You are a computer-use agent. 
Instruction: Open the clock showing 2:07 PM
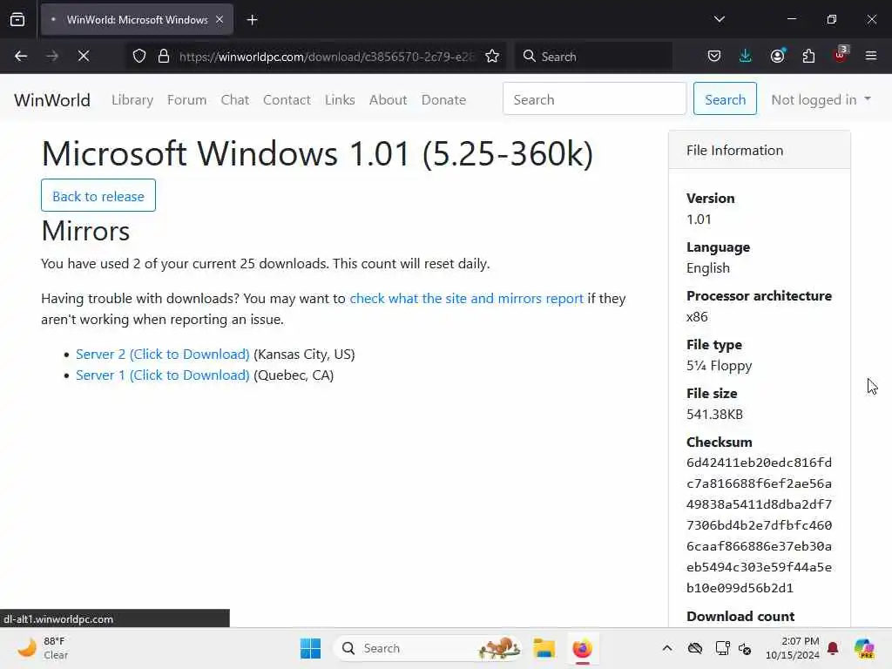pos(792,648)
